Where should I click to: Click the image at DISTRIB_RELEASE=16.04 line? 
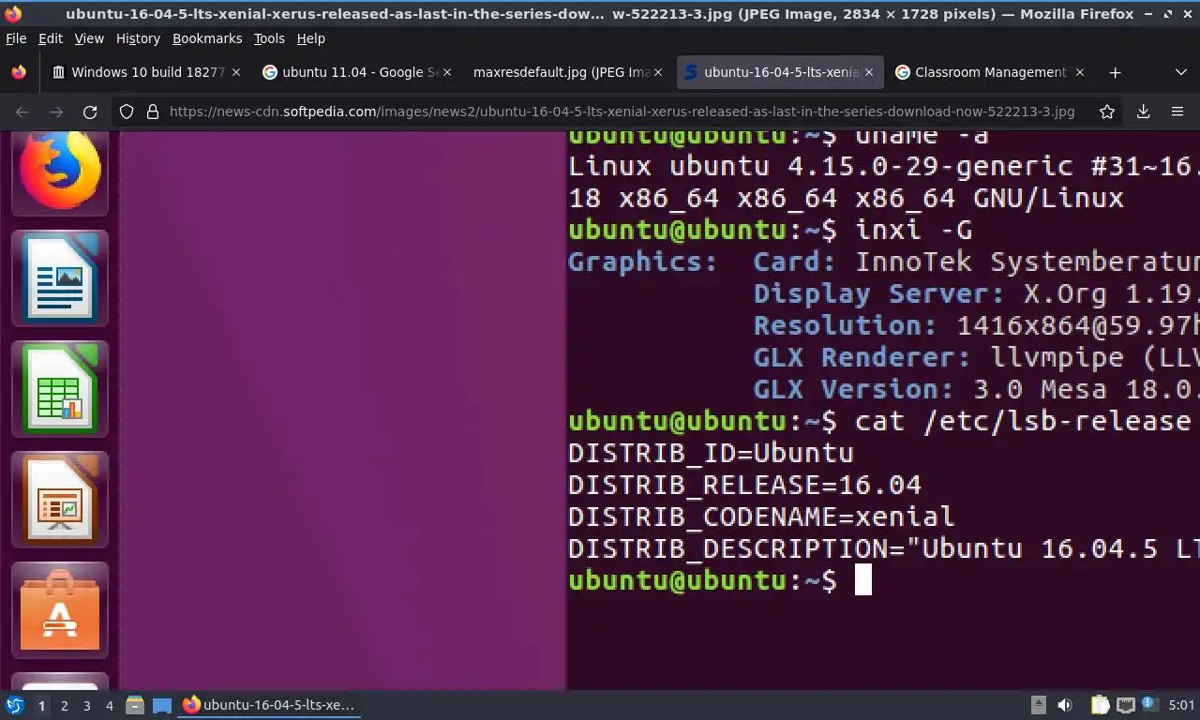(x=744, y=485)
